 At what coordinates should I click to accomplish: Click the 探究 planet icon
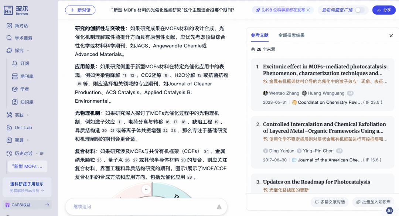coord(9,50)
